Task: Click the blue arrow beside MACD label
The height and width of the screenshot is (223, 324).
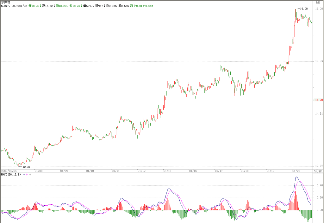Action: point(24,175)
